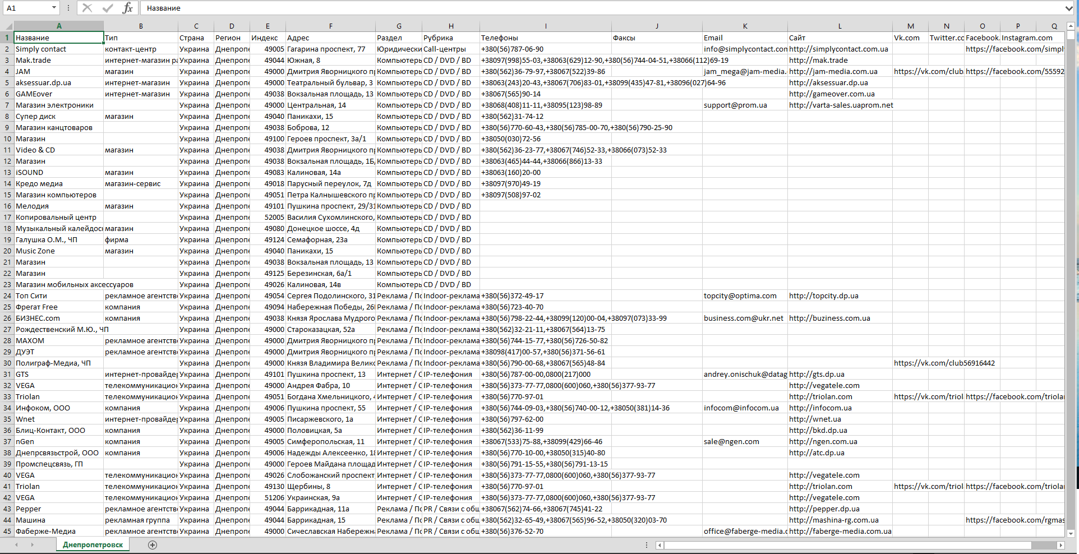Click the index 52005 cell

point(268,217)
